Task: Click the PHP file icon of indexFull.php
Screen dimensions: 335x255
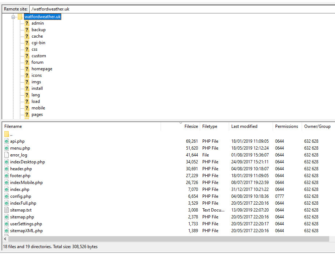Action: click(x=7, y=203)
